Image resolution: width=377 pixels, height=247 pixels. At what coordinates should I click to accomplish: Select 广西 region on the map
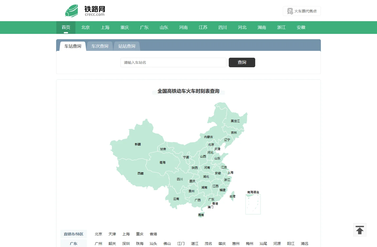(198, 200)
